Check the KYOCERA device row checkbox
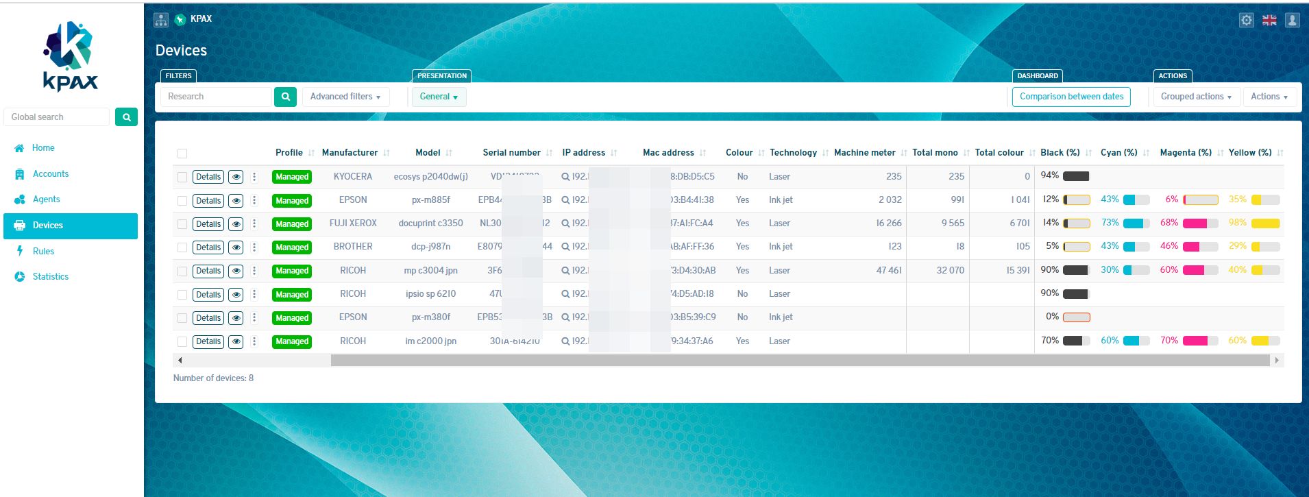The image size is (1309, 497). (182, 177)
